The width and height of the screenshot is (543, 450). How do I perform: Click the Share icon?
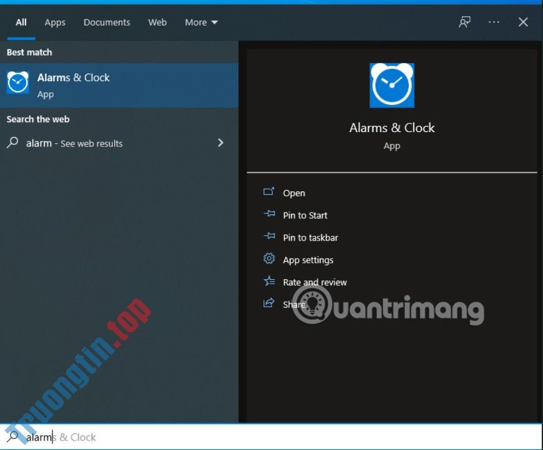click(x=269, y=304)
